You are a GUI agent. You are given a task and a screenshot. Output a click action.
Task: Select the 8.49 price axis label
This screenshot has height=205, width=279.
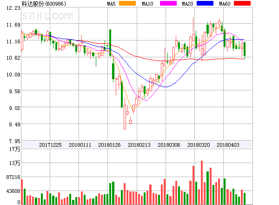click(x=14, y=124)
